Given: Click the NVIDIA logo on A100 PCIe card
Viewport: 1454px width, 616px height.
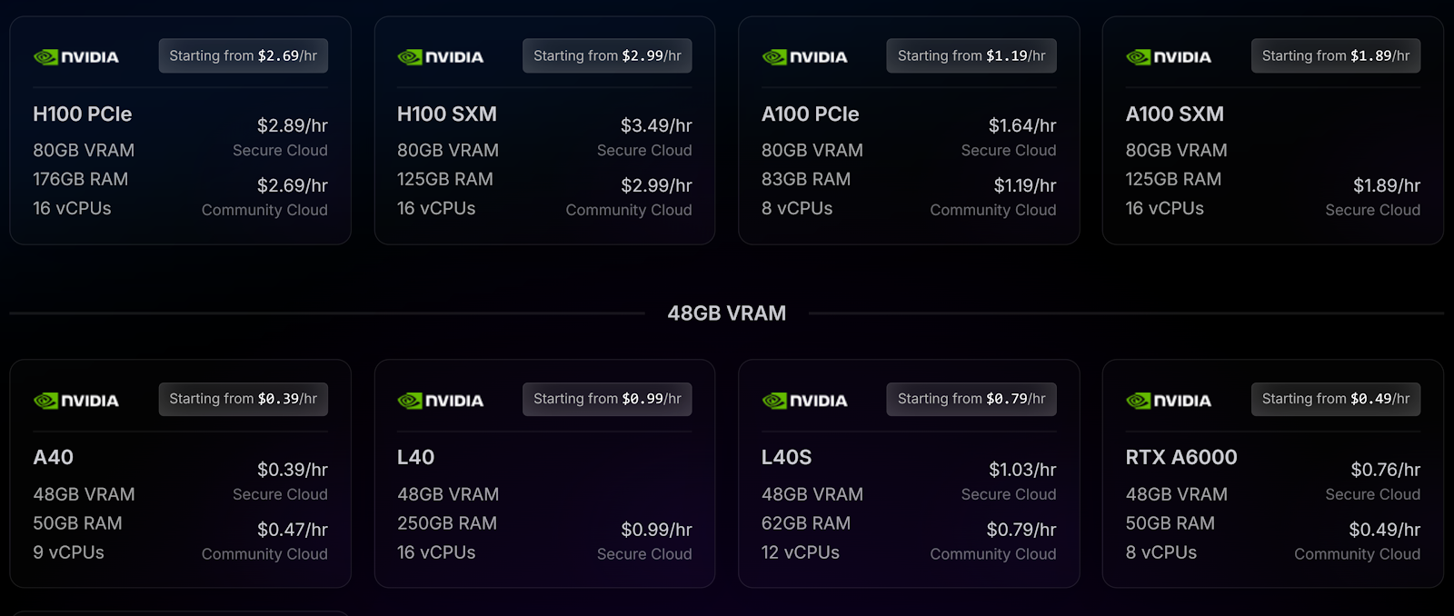Looking at the screenshot, I should tap(805, 57).
